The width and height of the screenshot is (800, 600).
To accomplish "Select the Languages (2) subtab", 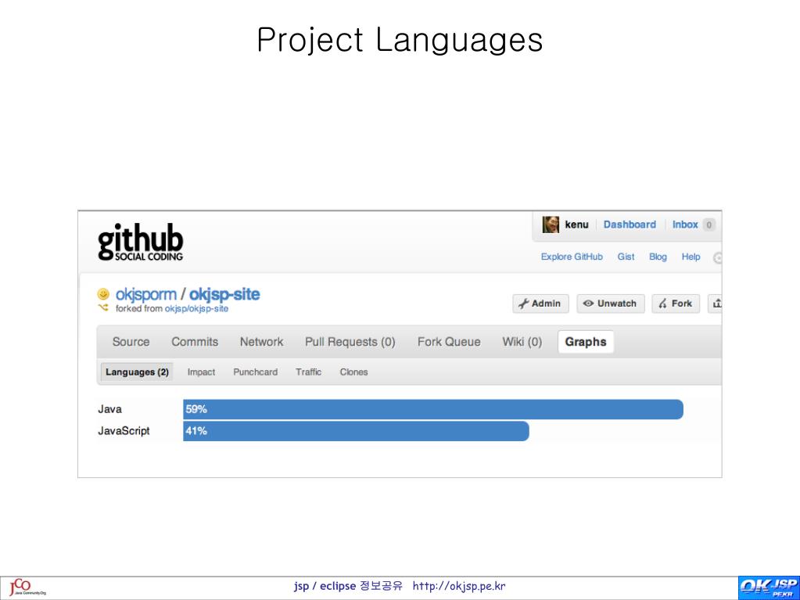I will pos(137,372).
